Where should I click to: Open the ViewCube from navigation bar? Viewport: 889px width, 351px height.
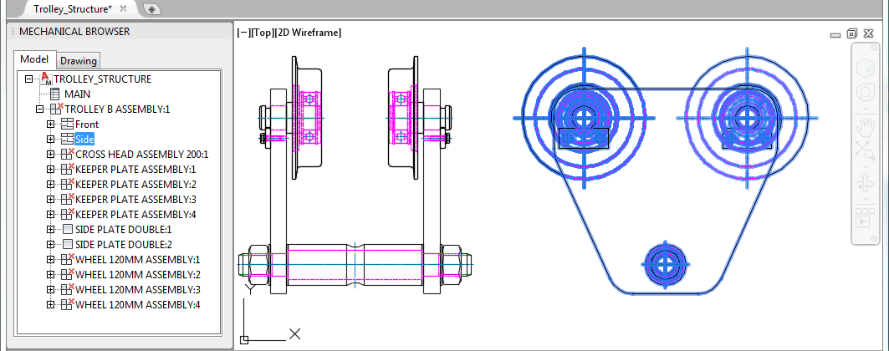pos(866,69)
